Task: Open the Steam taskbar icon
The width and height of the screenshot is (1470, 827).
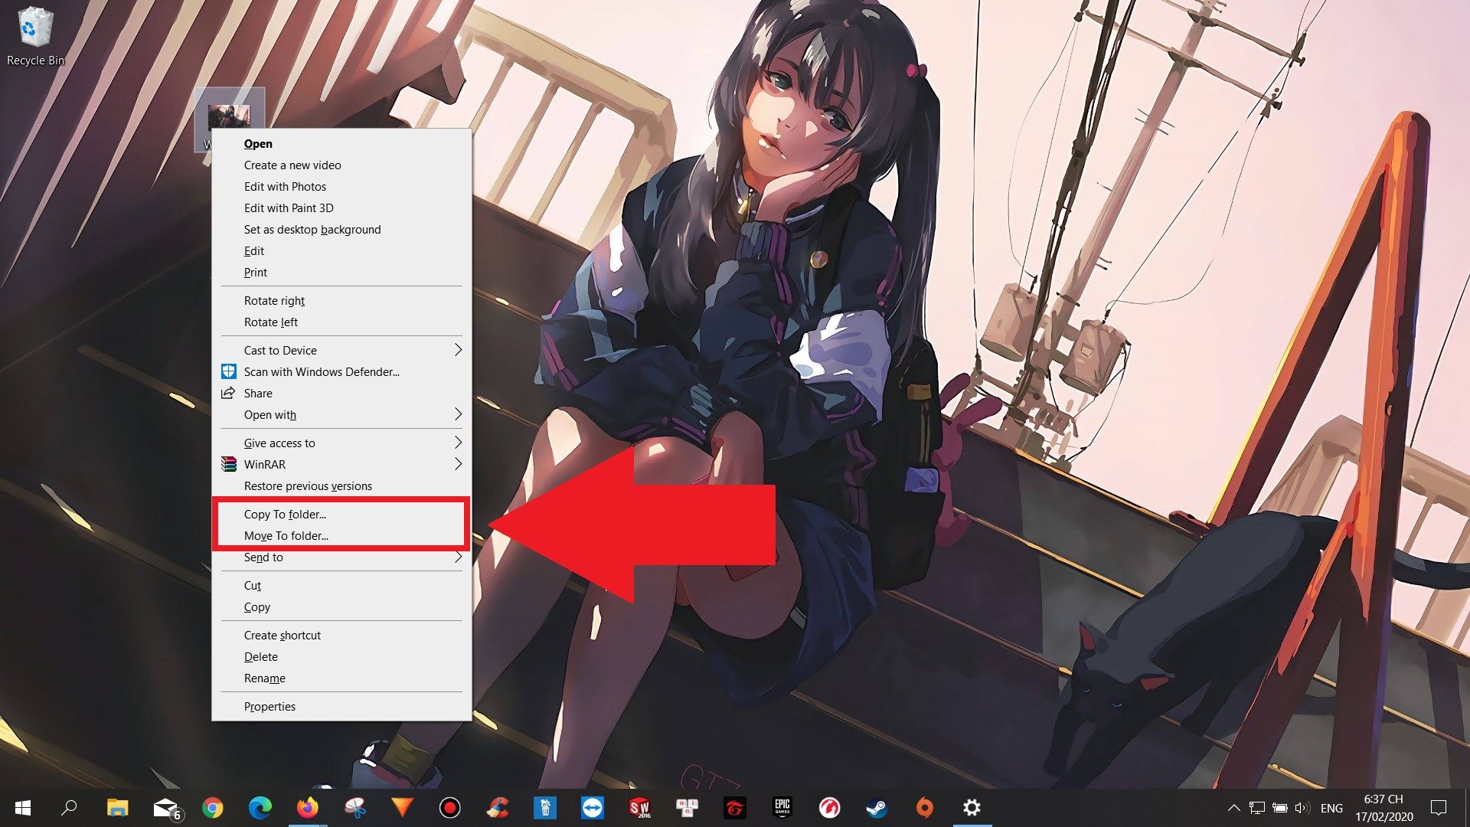Action: pyautogui.click(x=877, y=807)
